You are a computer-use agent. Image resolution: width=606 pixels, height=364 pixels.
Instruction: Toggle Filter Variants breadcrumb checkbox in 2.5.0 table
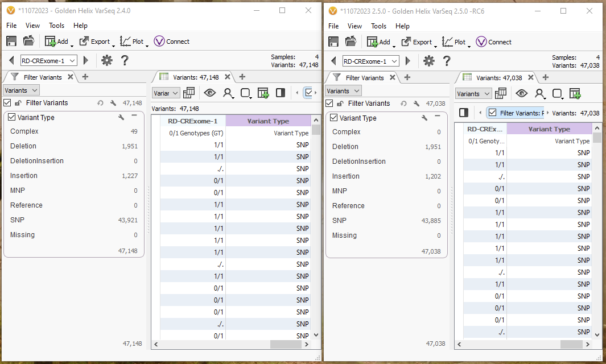492,113
